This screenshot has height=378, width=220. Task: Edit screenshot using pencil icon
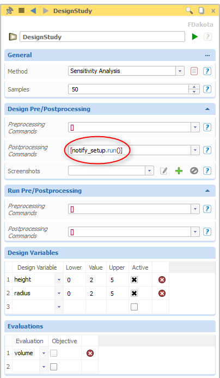click(x=163, y=171)
